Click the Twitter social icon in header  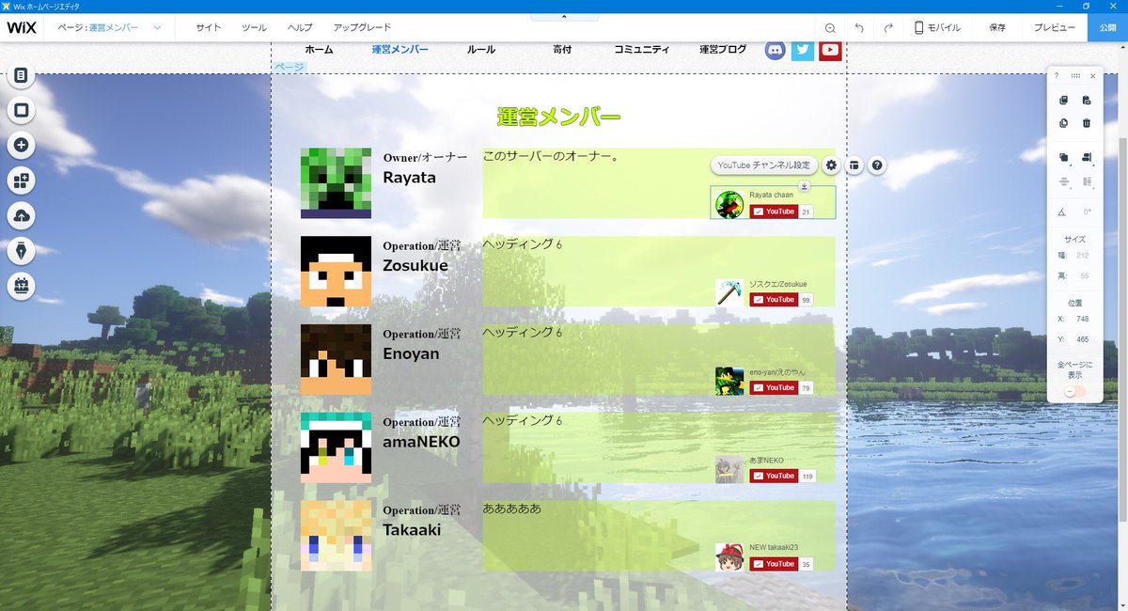[x=802, y=50]
